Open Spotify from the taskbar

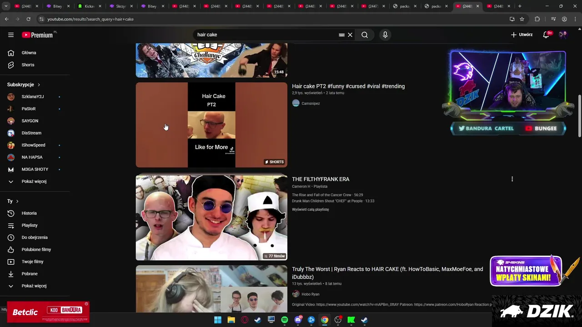pyautogui.click(x=285, y=320)
